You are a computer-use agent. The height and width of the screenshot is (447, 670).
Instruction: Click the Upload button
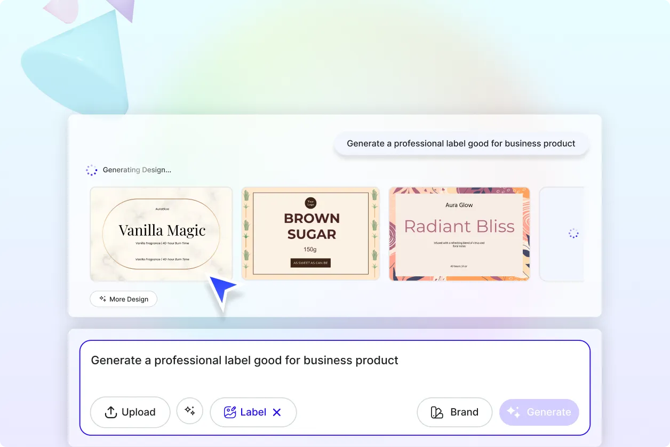click(130, 412)
